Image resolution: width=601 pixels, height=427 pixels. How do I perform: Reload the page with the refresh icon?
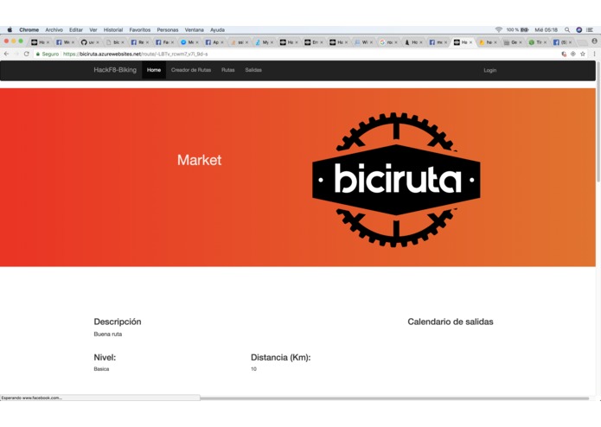point(27,54)
